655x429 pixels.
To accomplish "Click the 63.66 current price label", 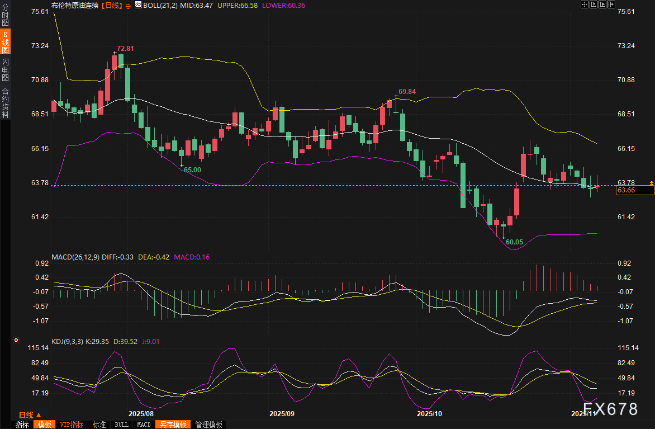I will click(x=634, y=191).
